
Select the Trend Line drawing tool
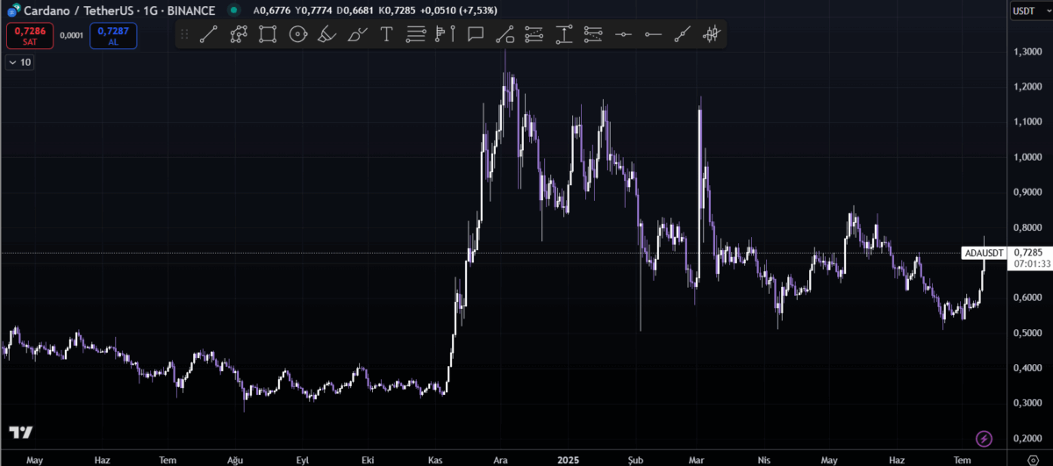coord(208,35)
